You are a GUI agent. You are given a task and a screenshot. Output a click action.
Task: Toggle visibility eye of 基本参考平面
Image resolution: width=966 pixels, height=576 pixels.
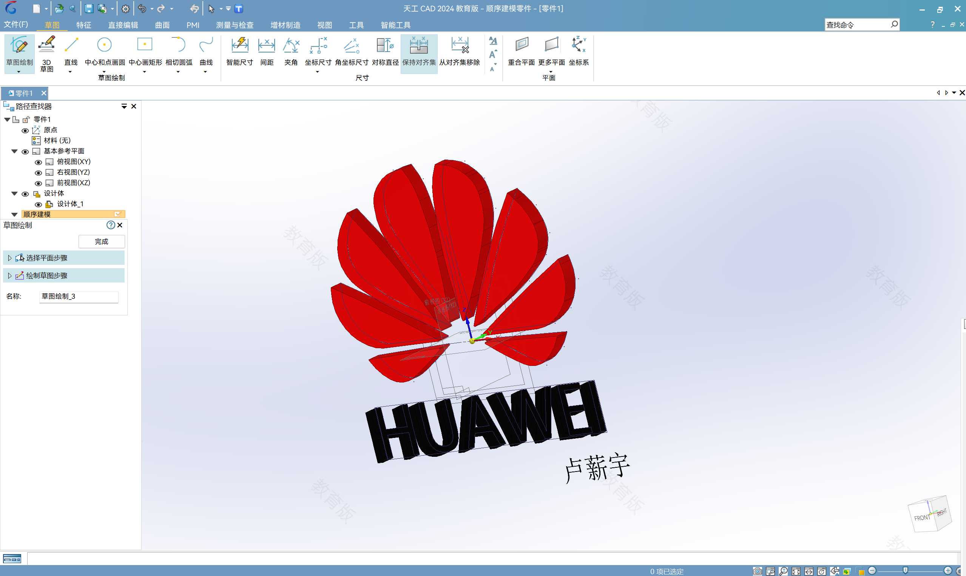(25, 152)
